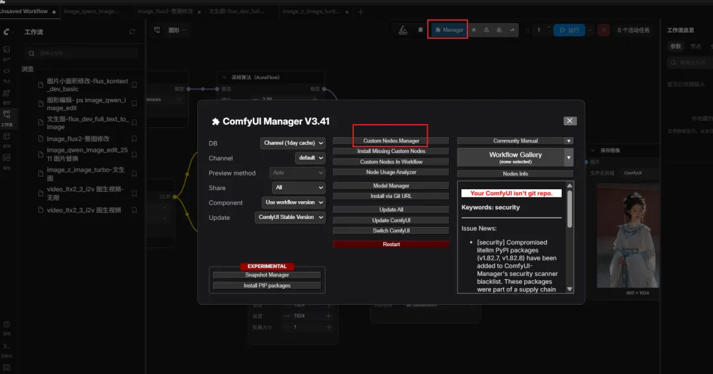This screenshot has height=374, width=713.
Task: Open the Preview method Auto dropdown
Action: (297, 173)
